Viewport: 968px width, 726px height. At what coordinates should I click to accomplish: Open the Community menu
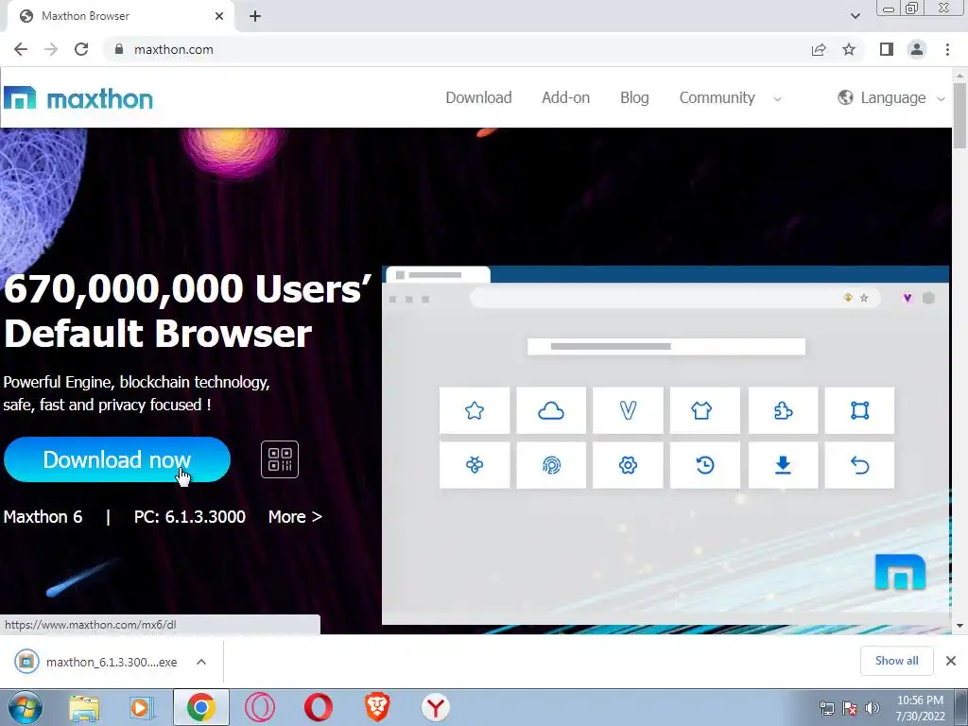[x=717, y=97]
